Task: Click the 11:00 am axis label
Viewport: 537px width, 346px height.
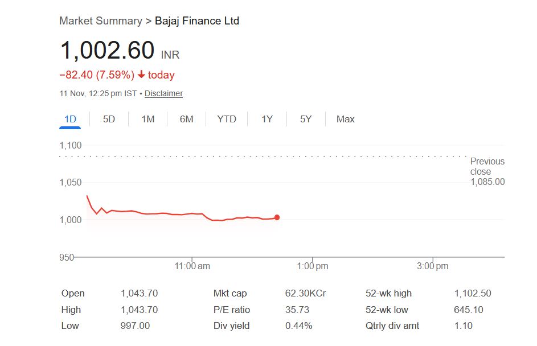Action: (192, 266)
